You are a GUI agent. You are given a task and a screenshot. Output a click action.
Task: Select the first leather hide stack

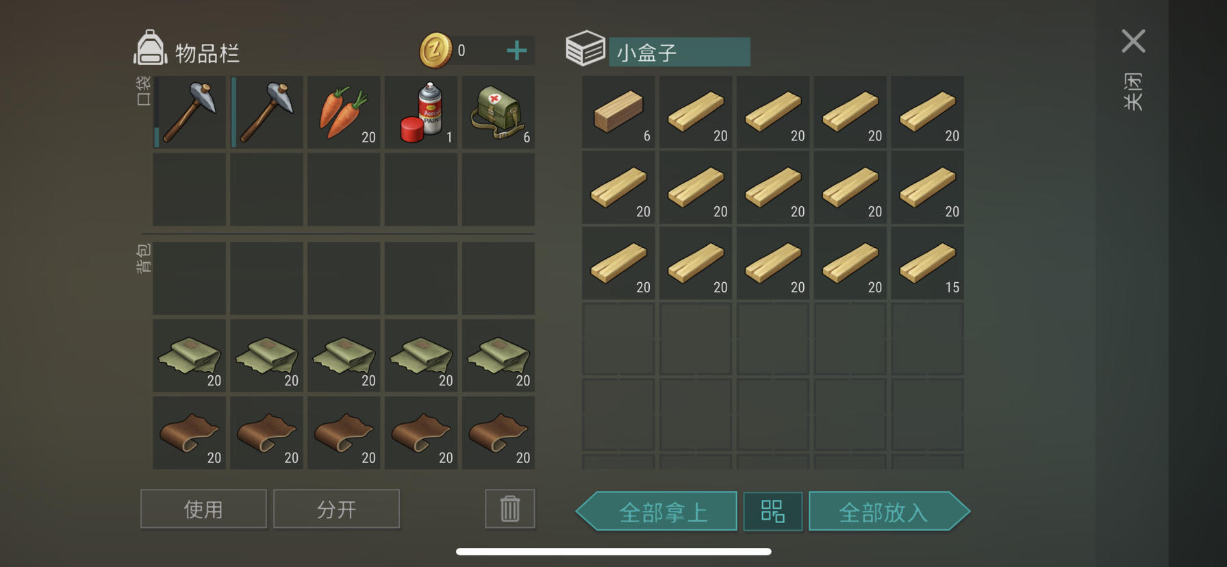190,433
